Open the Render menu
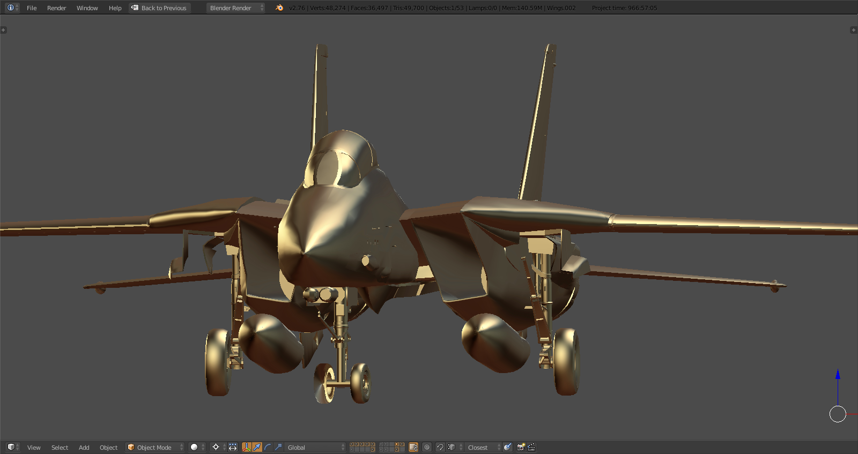 (56, 8)
